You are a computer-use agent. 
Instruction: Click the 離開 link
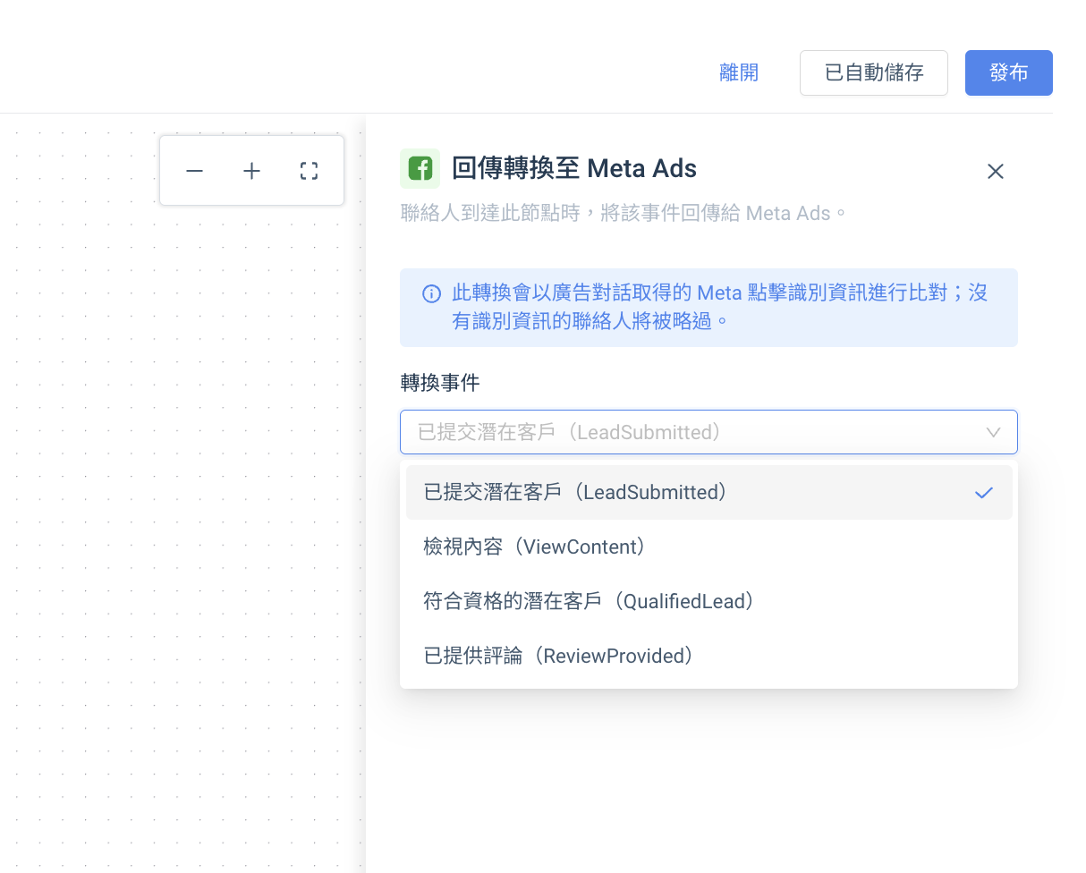click(x=739, y=72)
